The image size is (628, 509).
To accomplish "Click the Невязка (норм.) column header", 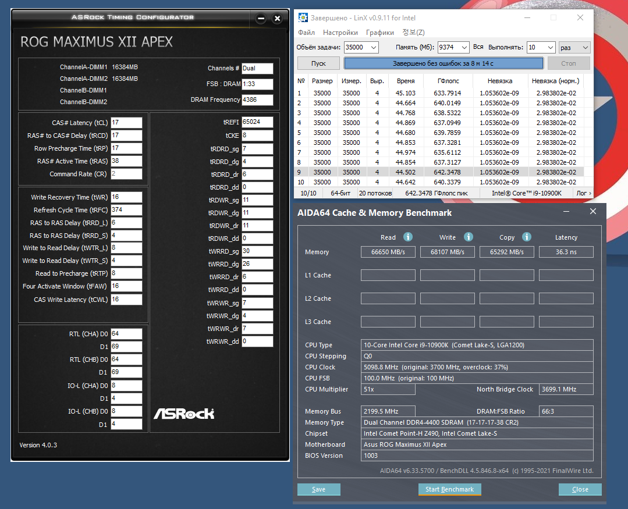I will point(555,81).
